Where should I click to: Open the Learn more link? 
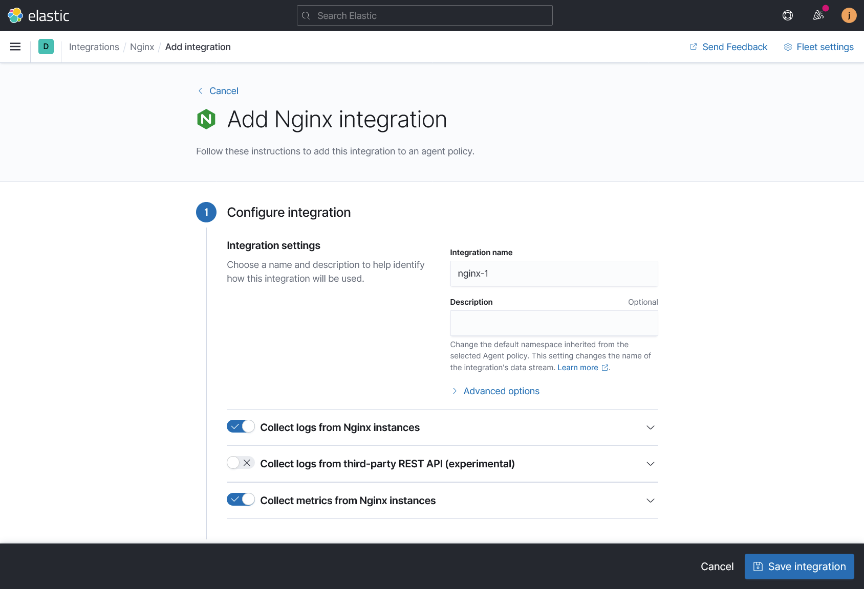point(578,368)
